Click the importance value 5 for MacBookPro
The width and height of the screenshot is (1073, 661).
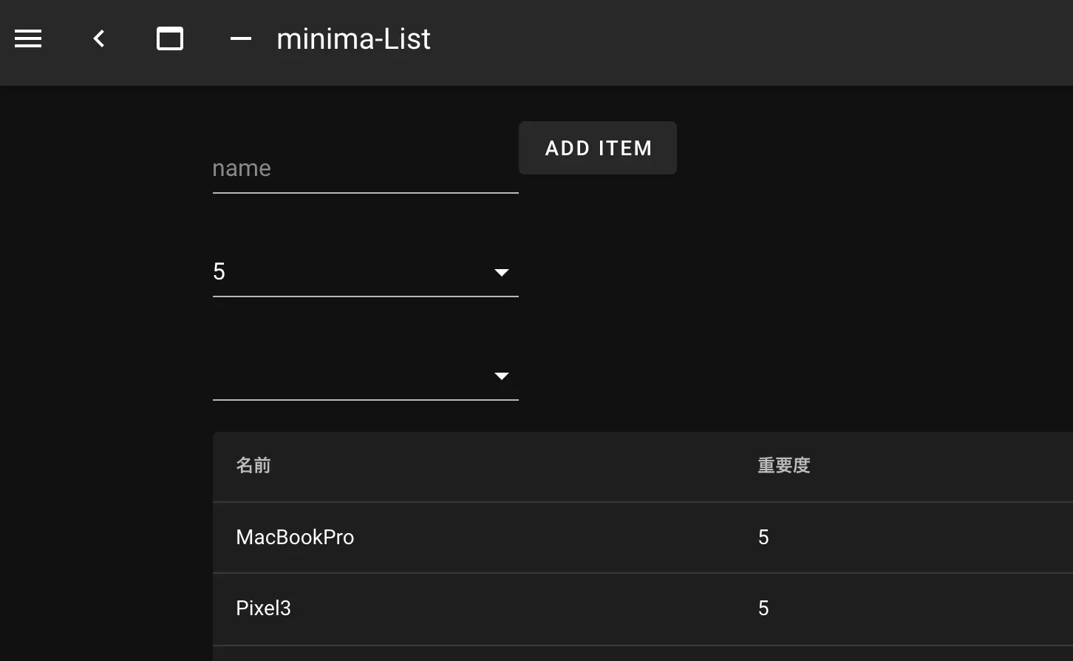(x=764, y=538)
